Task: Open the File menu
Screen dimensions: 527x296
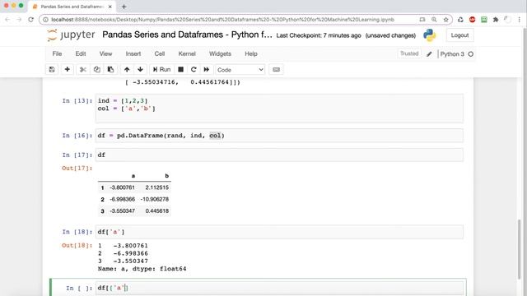Action: pyautogui.click(x=57, y=53)
